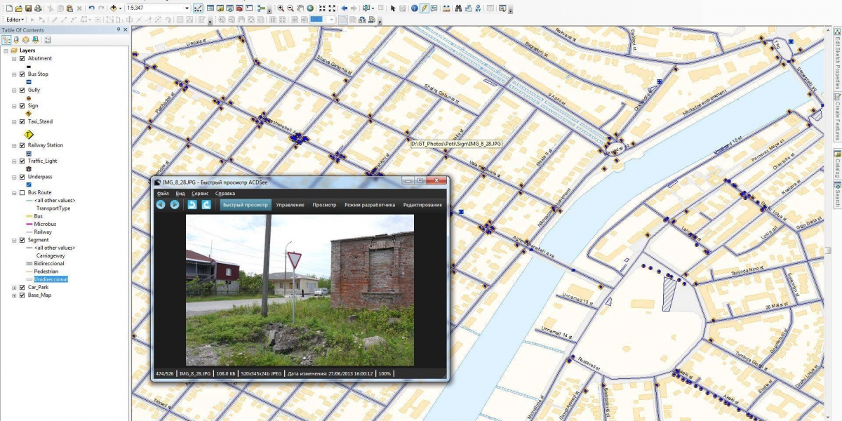Toggle visibility of Abutment layer
The image size is (842, 421).
(x=22, y=58)
